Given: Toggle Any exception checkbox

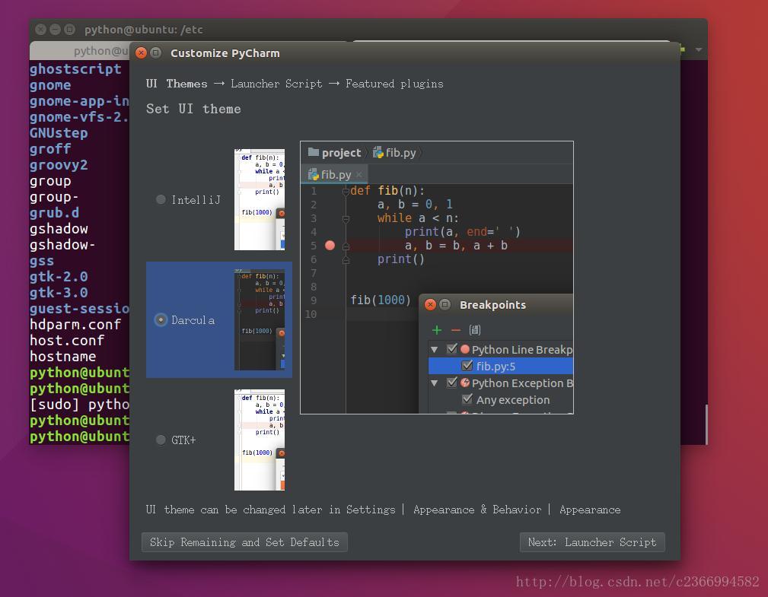Looking at the screenshot, I should point(467,399).
